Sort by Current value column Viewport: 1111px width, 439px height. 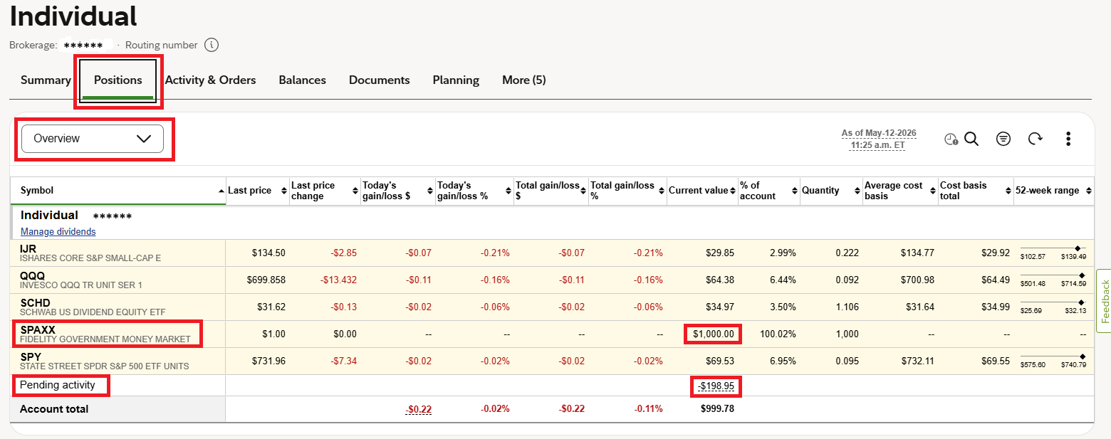point(702,191)
